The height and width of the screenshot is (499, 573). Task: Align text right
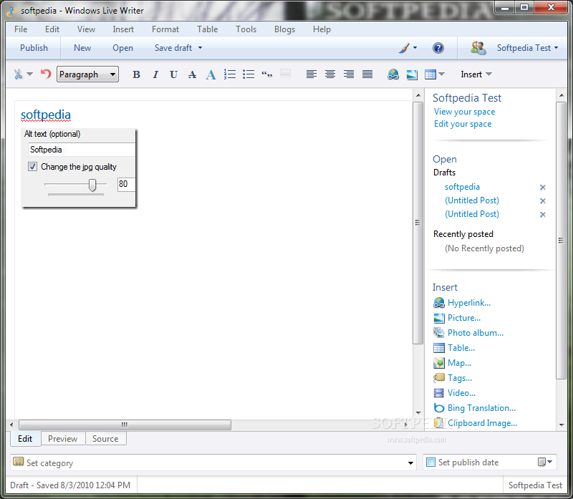click(349, 74)
